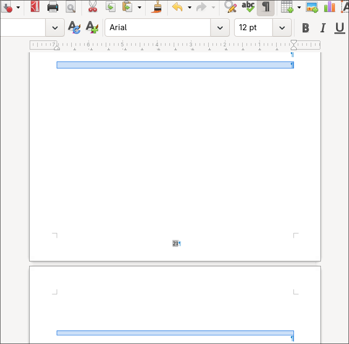The height and width of the screenshot is (344, 349).
Task: Toggle formatting marks (pilcrow) button
Action: pyautogui.click(x=265, y=7)
